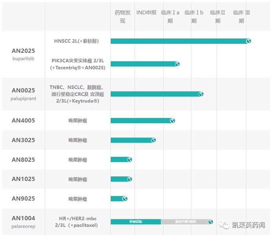Click the AN3025 drug name
Screen dimensions: 274x237
[x=23, y=140]
